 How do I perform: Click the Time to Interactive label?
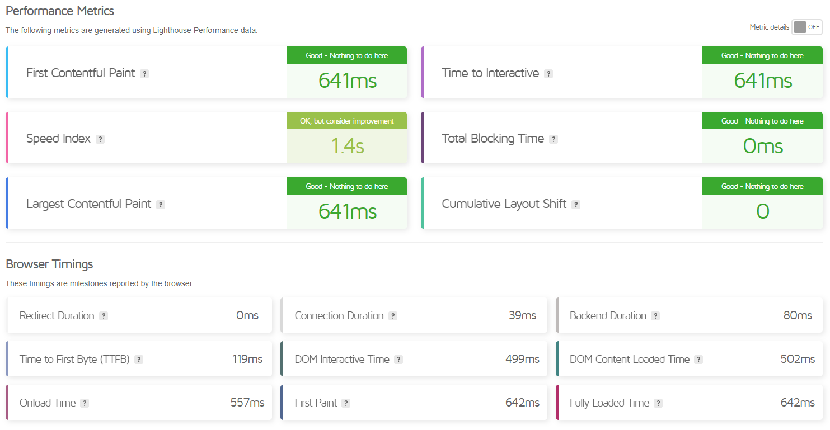click(490, 73)
